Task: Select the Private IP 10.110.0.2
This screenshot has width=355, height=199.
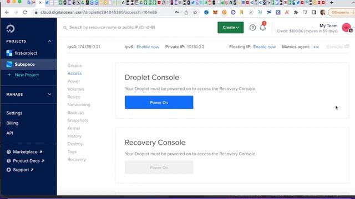Action: 196,47
